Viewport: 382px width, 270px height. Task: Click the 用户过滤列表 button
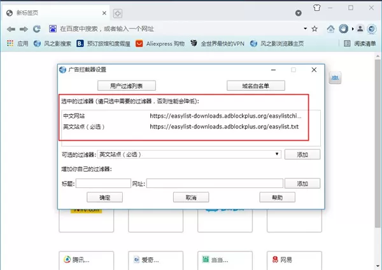coord(127,86)
